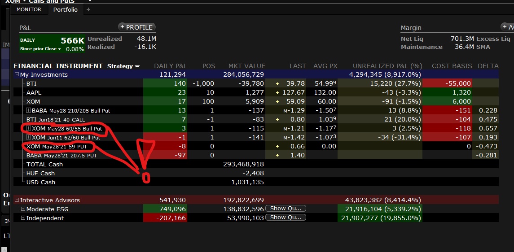Click the BTI last price 39.78
The width and height of the screenshot is (514, 252).
295,83
